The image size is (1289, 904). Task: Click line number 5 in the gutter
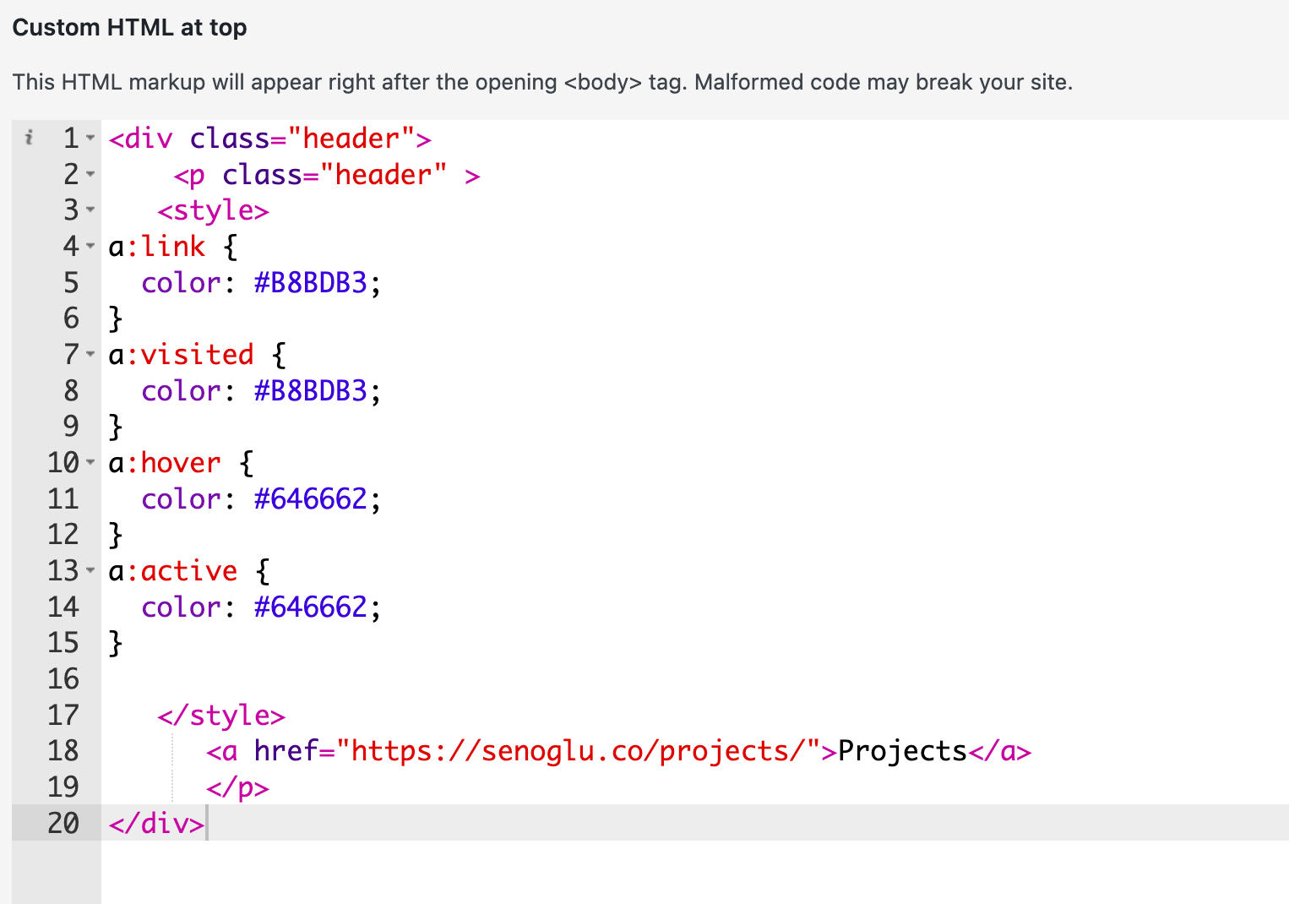pos(71,282)
